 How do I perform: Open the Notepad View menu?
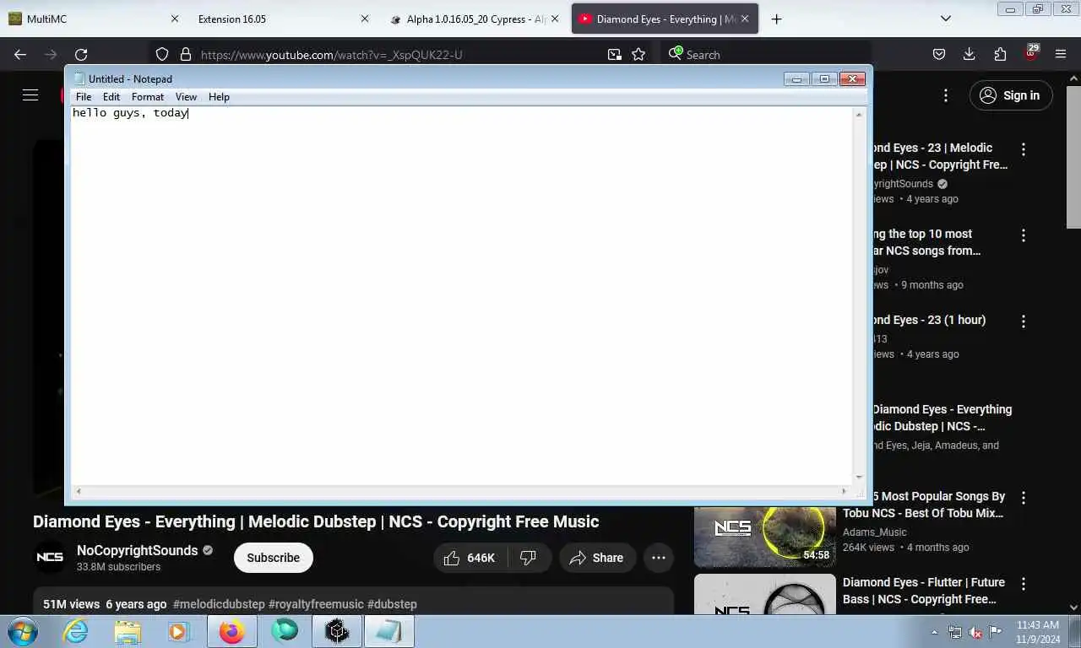(186, 97)
